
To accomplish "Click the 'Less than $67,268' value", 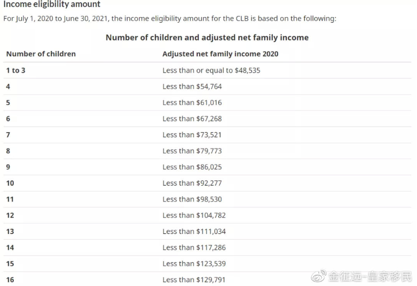I will (x=192, y=119).
